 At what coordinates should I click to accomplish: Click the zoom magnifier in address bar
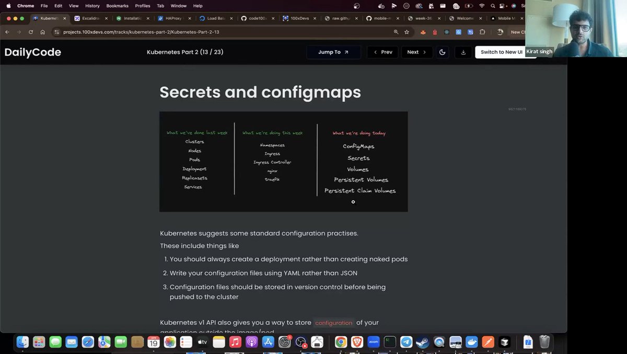point(396,32)
